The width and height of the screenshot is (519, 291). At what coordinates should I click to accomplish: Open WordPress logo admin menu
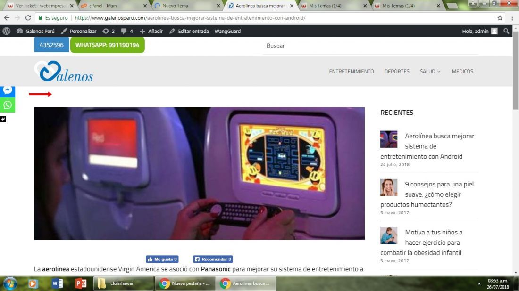(6, 31)
